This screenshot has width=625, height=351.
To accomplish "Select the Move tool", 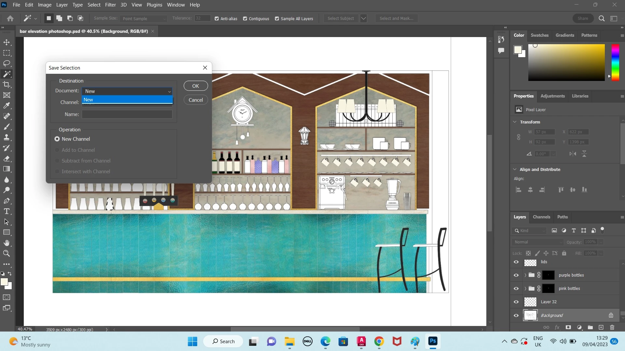I will 7,42.
